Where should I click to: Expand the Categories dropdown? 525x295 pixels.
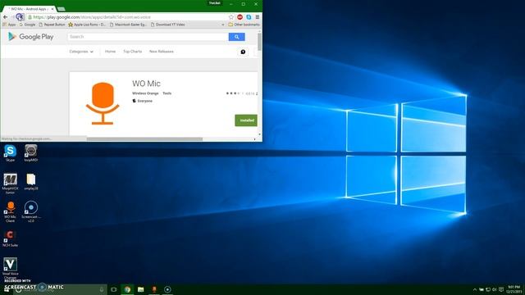pos(81,52)
